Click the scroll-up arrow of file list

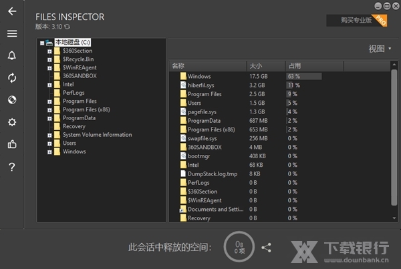[394, 65]
